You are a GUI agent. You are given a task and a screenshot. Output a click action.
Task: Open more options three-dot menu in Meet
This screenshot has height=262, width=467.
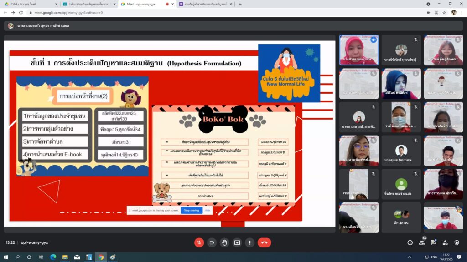[x=249, y=242]
